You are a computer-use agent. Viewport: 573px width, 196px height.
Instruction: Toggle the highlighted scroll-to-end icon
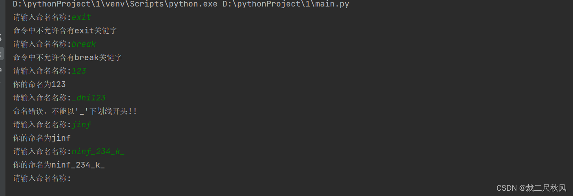coord(1,53)
